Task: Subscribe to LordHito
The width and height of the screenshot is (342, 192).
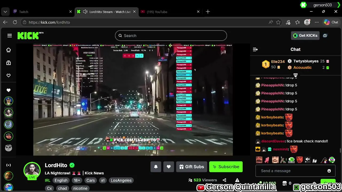Action: coord(226,167)
